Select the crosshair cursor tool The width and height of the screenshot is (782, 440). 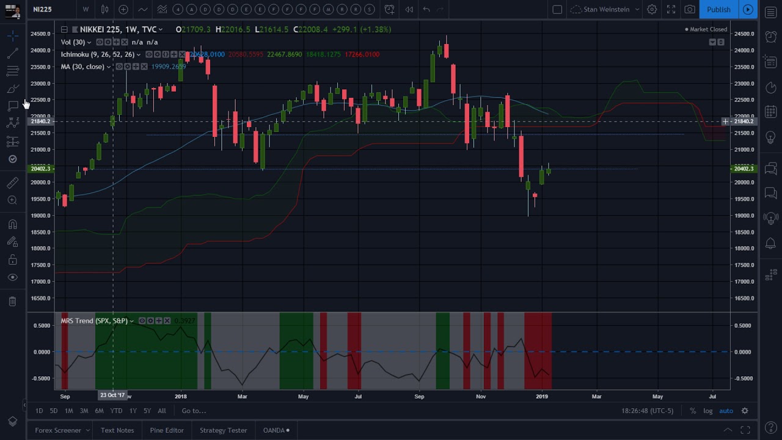12,36
